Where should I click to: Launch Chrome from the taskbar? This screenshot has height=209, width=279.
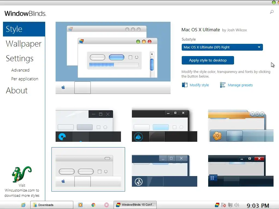click(x=93, y=205)
